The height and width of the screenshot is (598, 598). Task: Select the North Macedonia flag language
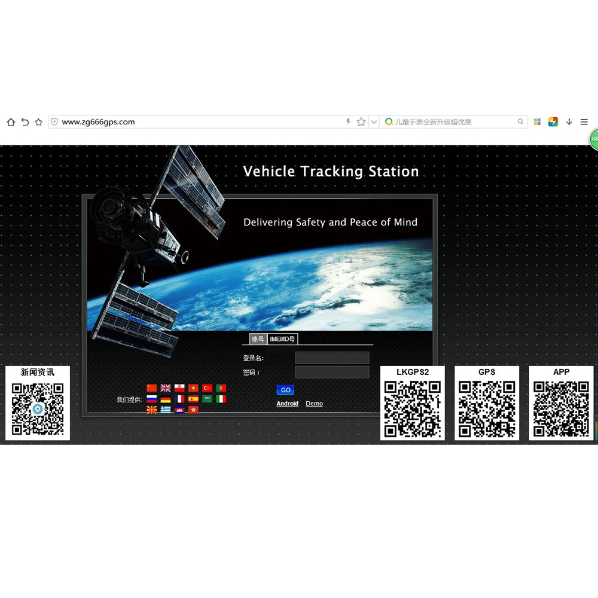[x=152, y=410]
